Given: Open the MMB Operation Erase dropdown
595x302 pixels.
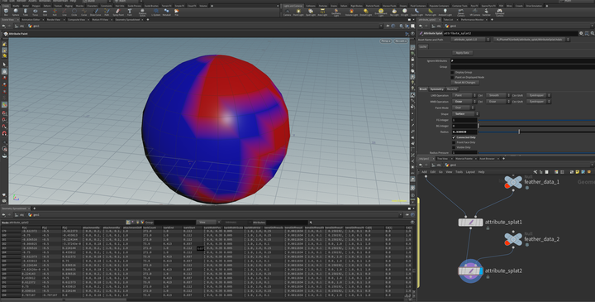Looking at the screenshot, I should 464,102.
